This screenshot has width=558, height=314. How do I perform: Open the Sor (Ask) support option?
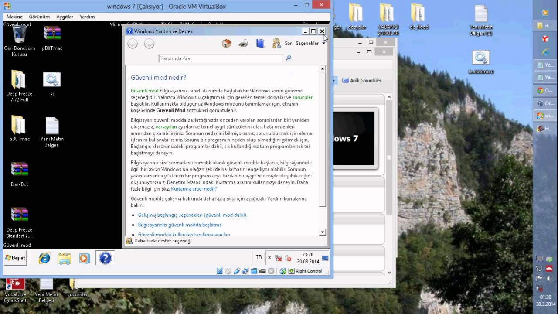[282, 43]
